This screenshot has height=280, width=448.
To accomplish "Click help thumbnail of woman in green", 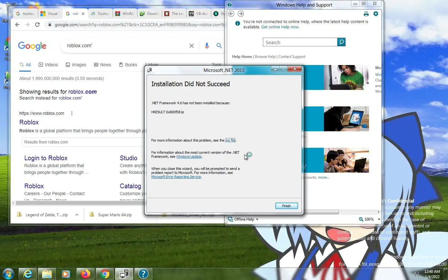I will 346,77.
